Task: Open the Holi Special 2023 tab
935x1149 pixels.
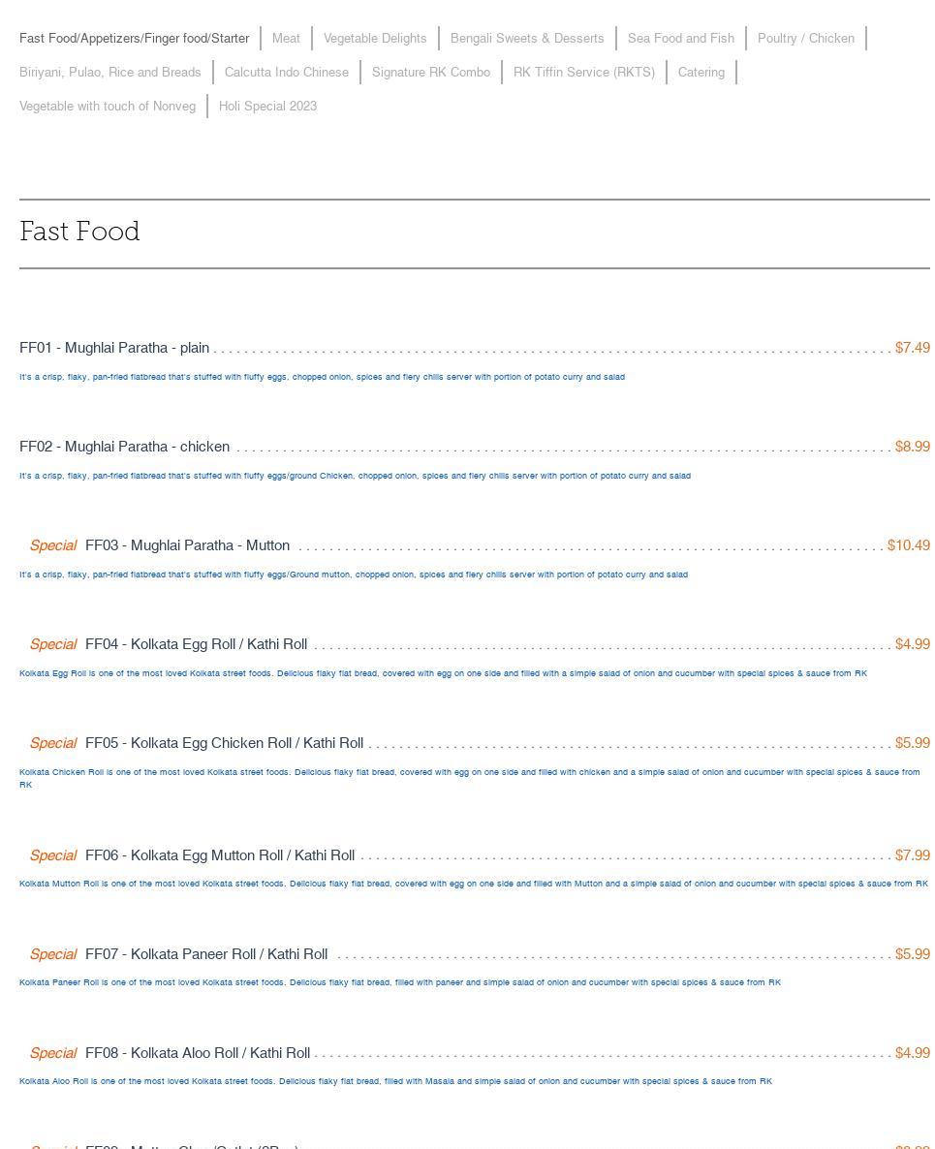Action: click(268, 107)
